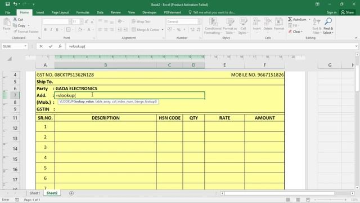This screenshot has width=360, height=203.
Task: Switch to the Formulas tab
Action: click(83, 12)
